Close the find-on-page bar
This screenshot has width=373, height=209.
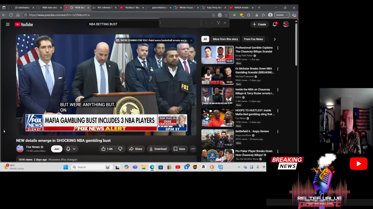click(x=225, y=23)
